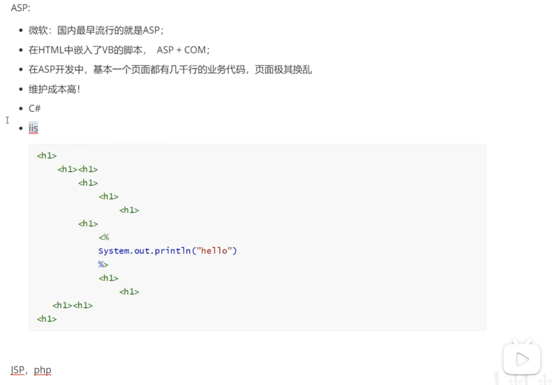
Task: Click the 维护成本高 bullet line
Action: click(x=54, y=89)
